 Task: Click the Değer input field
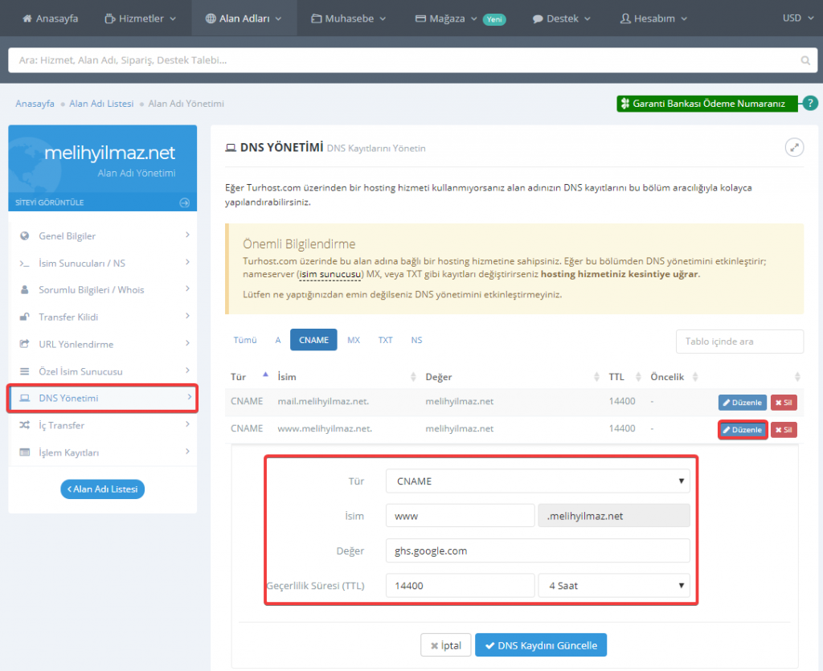[x=537, y=550]
